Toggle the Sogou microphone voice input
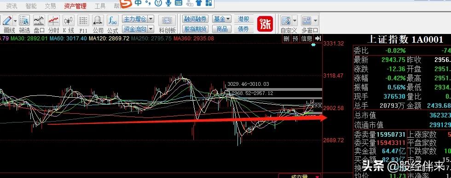Viewport: 451px width, 178px height. click(x=168, y=3)
